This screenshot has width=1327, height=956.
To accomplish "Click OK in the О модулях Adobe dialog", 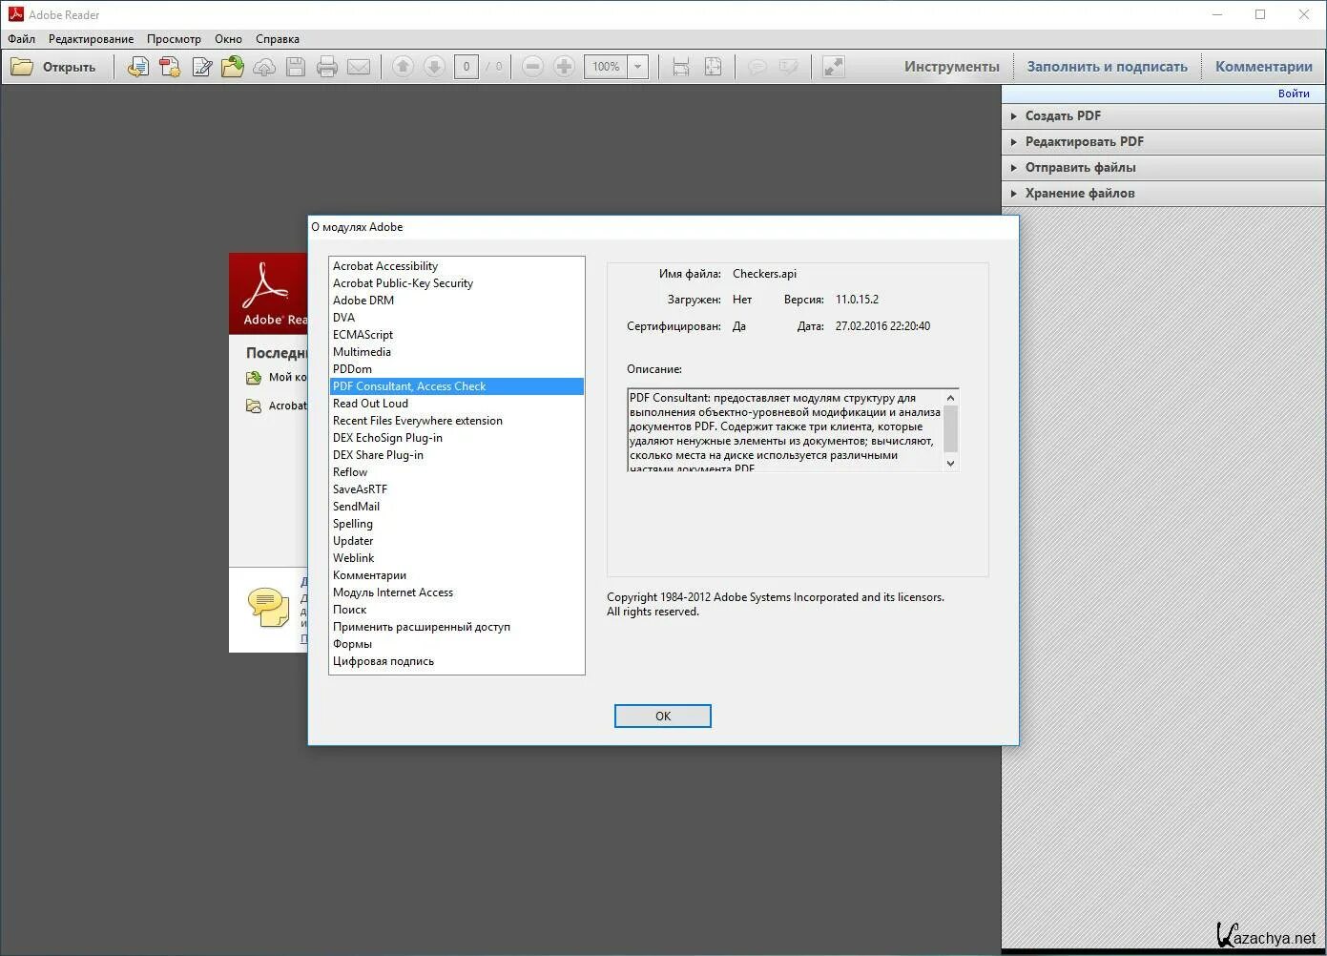I will pos(663,717).
